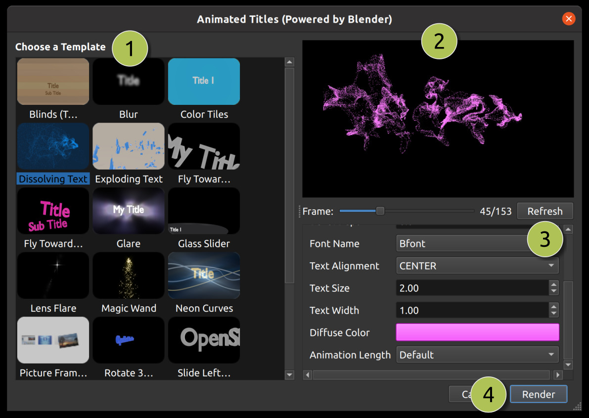
Task: Choose the Lens Flare template
Action: pyautogui.click(x=53, y=276)
